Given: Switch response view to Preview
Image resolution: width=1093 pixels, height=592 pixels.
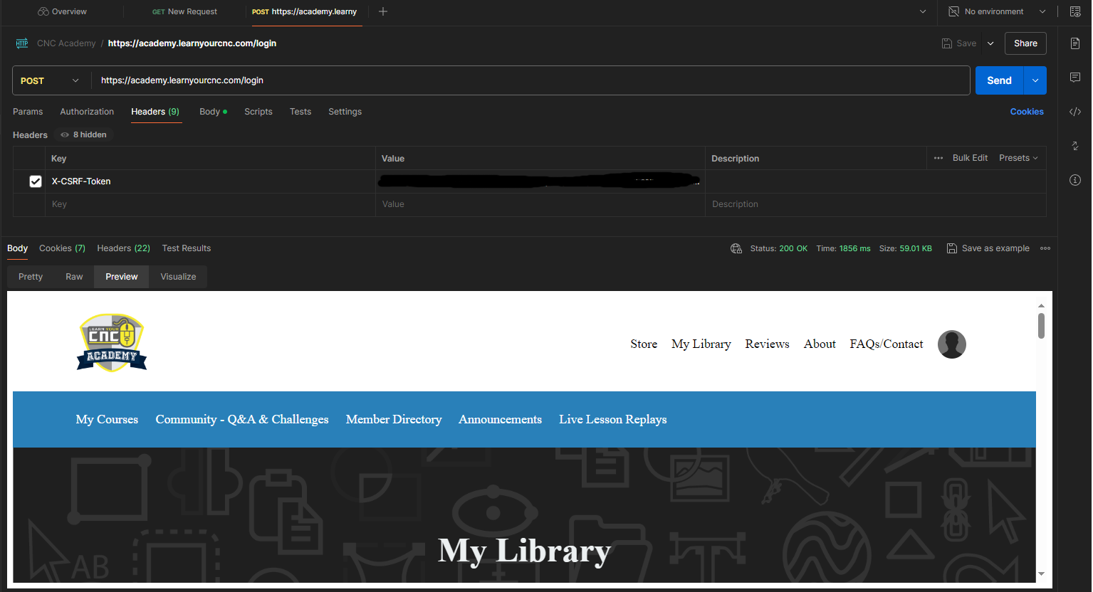Looking at the screenshot, I should (122, 277).
